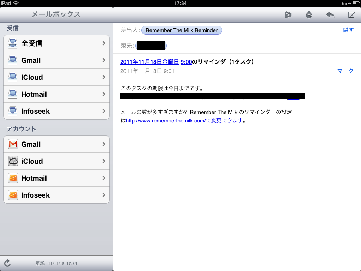361x271 pixels.
Task: Tap the Infoseek inbox tray icon
Action: click(13, 111)
